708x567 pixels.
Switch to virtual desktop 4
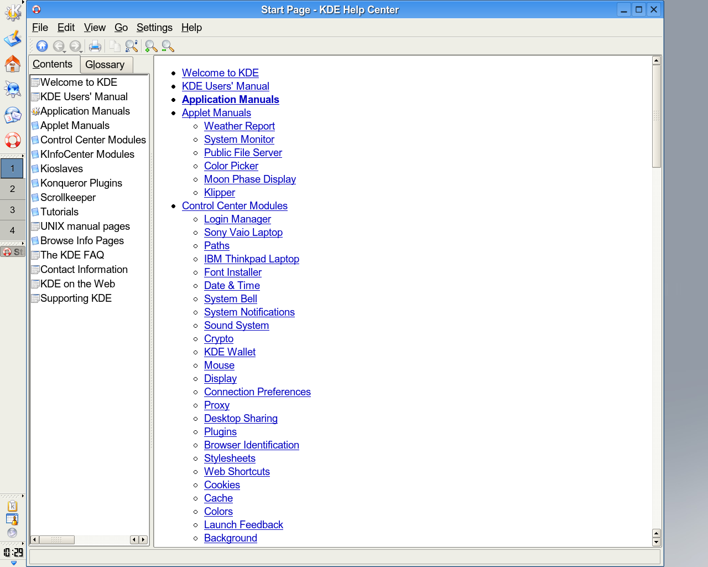(x=12, y=230)
